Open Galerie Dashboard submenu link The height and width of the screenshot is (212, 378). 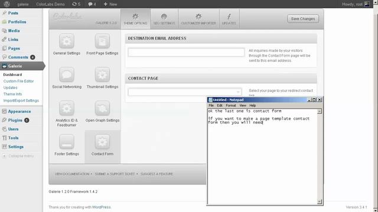(12, 75)
